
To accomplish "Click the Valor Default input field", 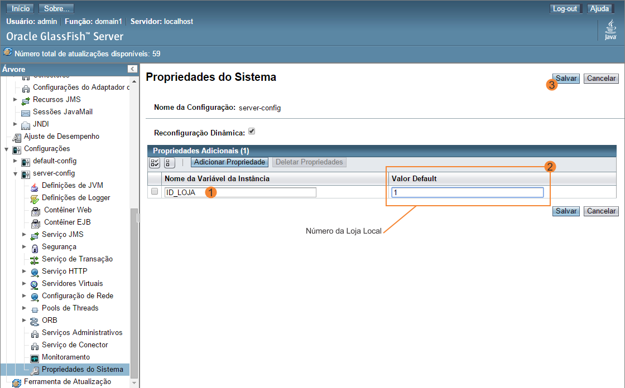I will tap(467, 192).
